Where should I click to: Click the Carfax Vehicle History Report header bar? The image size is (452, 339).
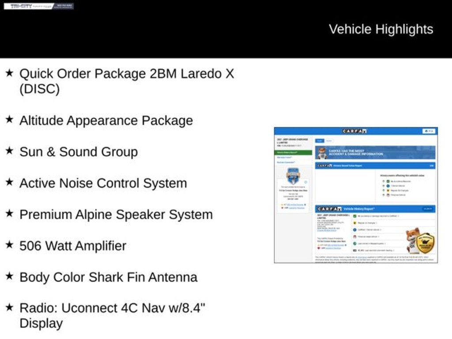point(375,209)
